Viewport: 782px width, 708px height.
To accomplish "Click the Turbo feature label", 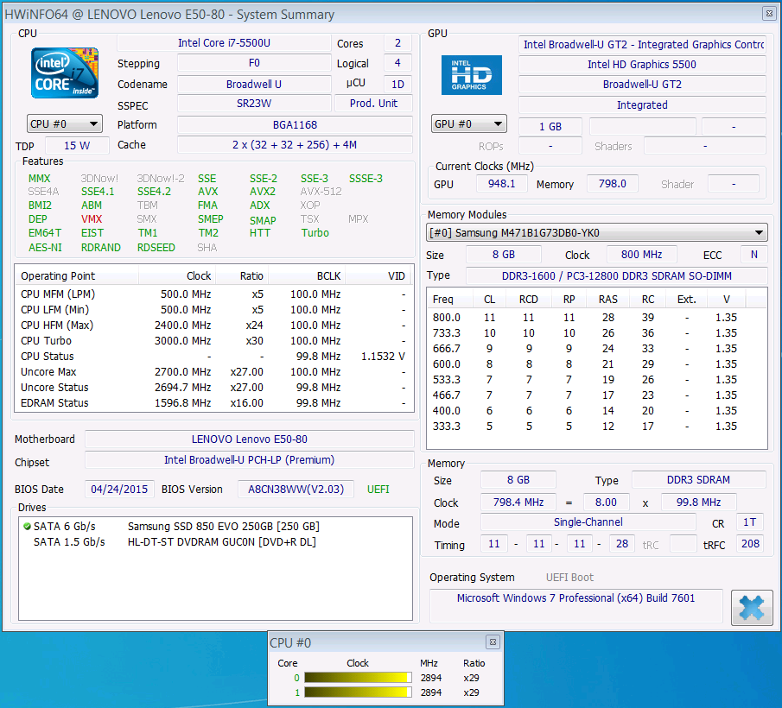I will click(x=315, y=232).
